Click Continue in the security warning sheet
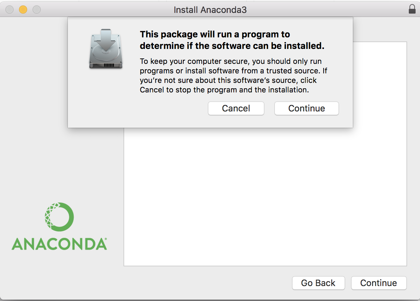 click(x=307, y=108)
